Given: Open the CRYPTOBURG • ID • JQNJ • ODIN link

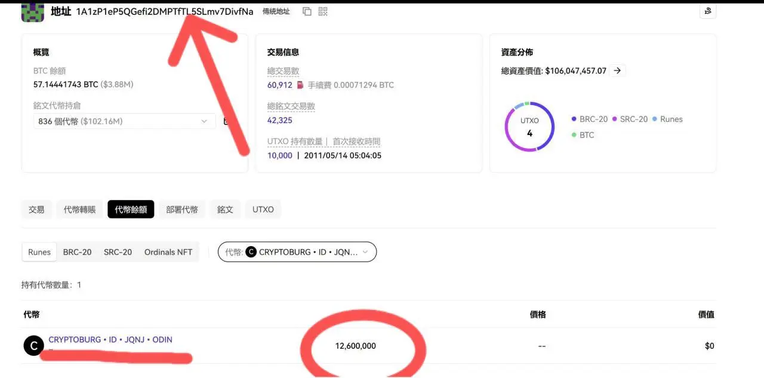Looking at the screenshot, I should click(x=110, y=339).
